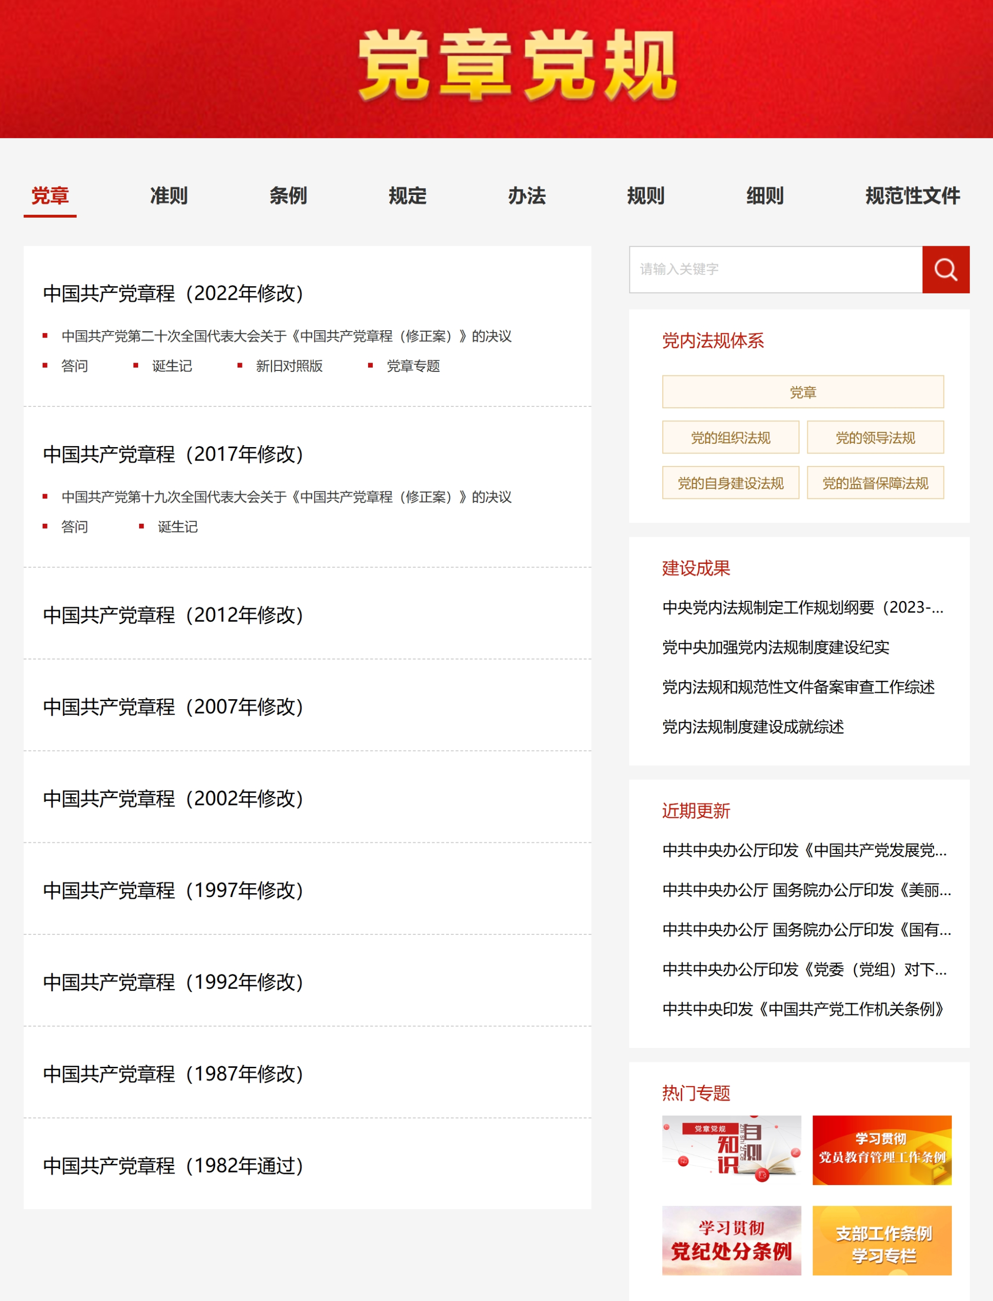Open the 党员教育管理工作条例 topic thumbnail
This screenshot has height=1301, width=993.
[882, 1150]
